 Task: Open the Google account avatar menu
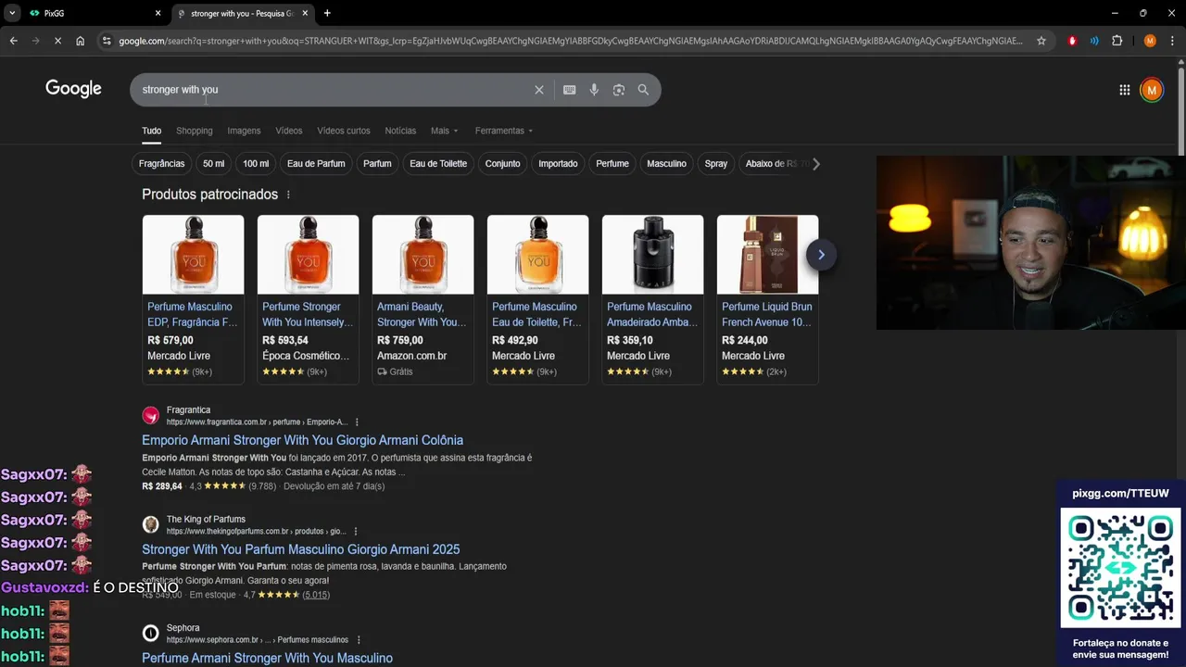1152,90
